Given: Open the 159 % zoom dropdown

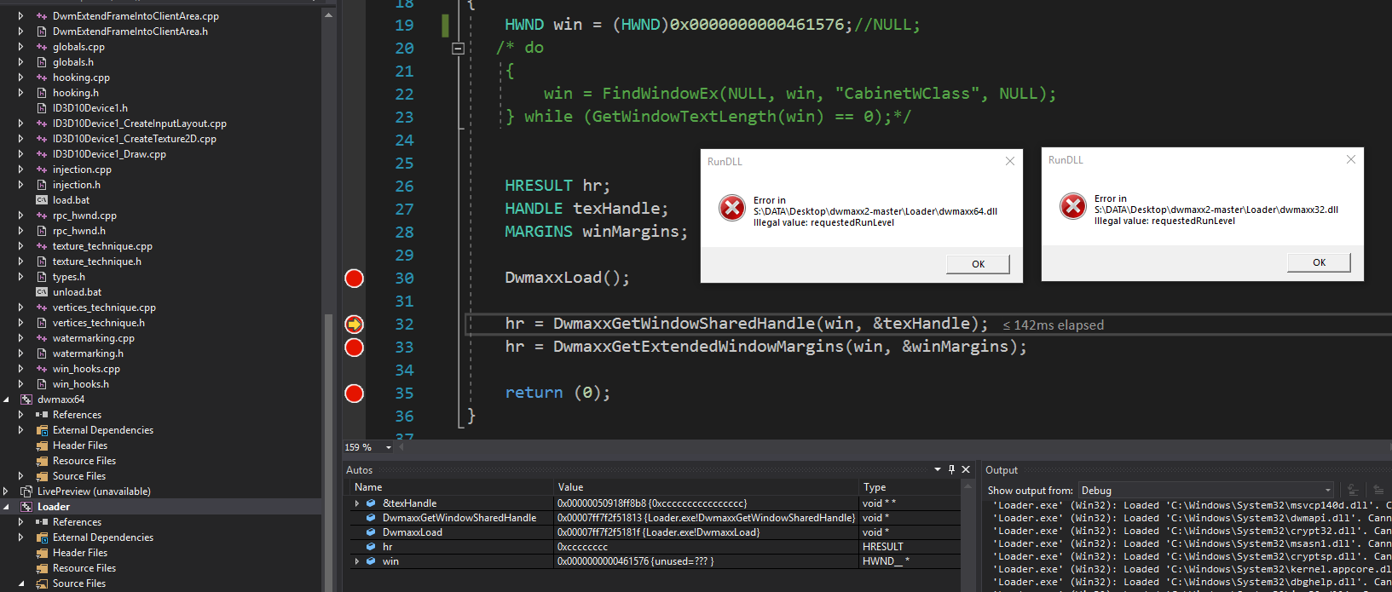Looking at the screenshot, I should coord(389,447).
